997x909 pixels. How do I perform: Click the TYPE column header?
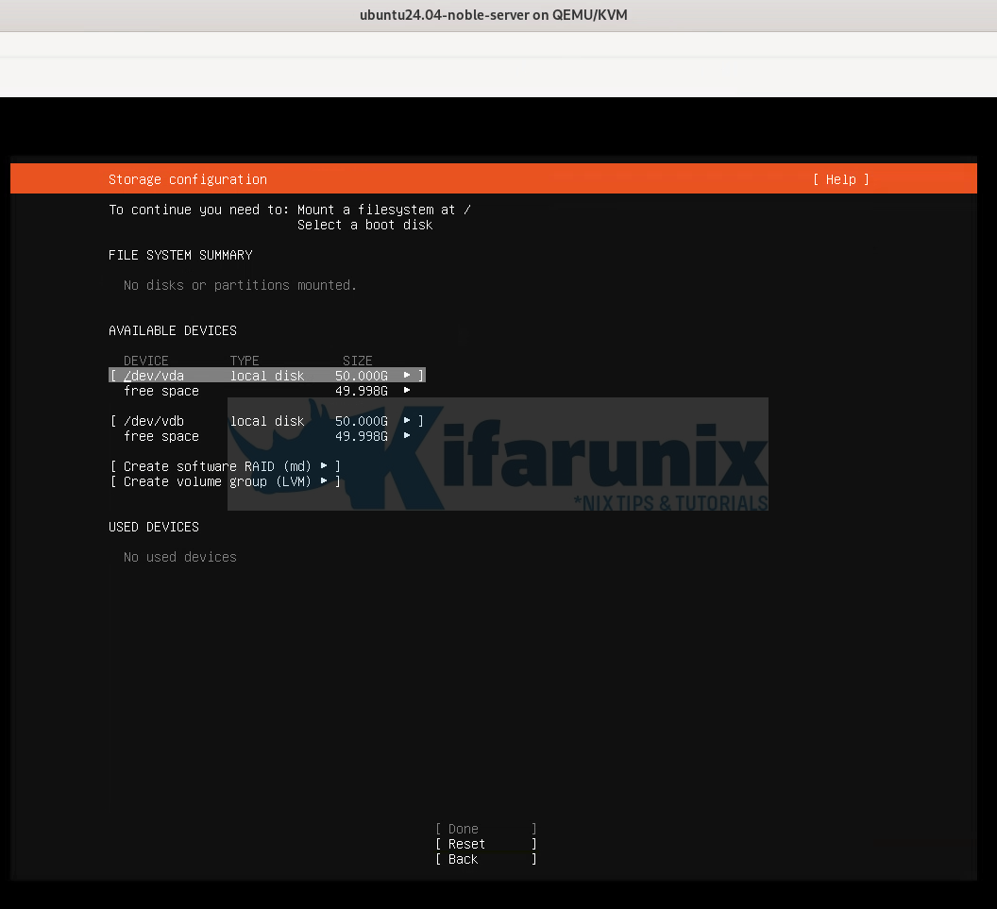click(245, 361)
